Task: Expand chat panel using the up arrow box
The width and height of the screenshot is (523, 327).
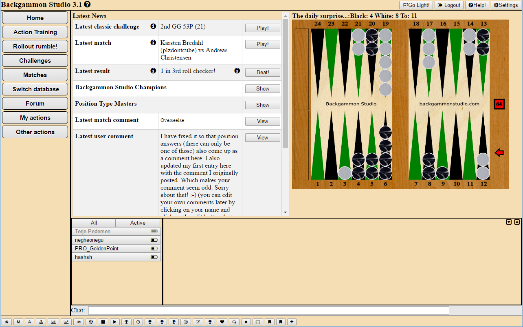Action: pos(517,222)
